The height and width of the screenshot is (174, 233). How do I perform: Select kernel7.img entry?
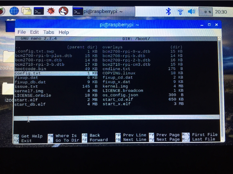[56, 91]
